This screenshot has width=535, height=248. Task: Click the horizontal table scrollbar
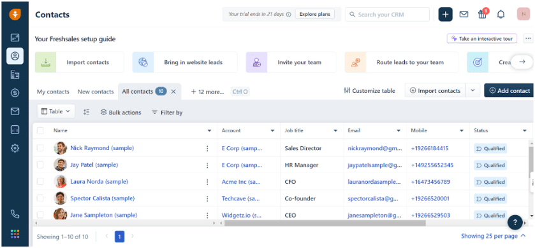click(325, 223)
